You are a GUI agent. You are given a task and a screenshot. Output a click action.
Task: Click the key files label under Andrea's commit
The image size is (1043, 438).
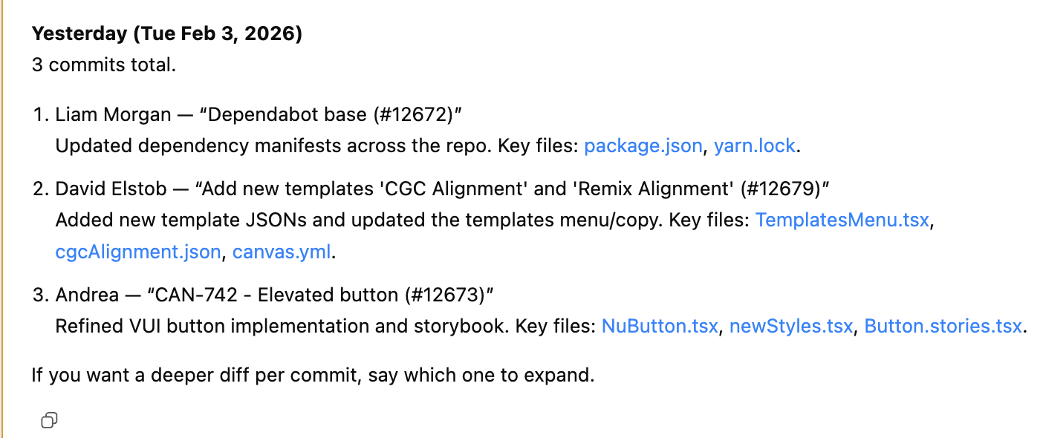point(556,326)
